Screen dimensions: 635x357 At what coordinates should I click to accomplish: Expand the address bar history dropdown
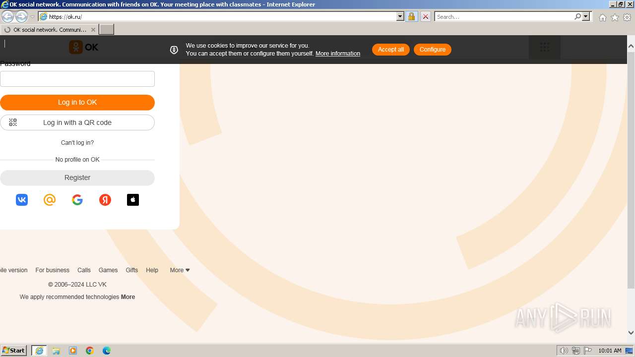(x=400, y=16)
